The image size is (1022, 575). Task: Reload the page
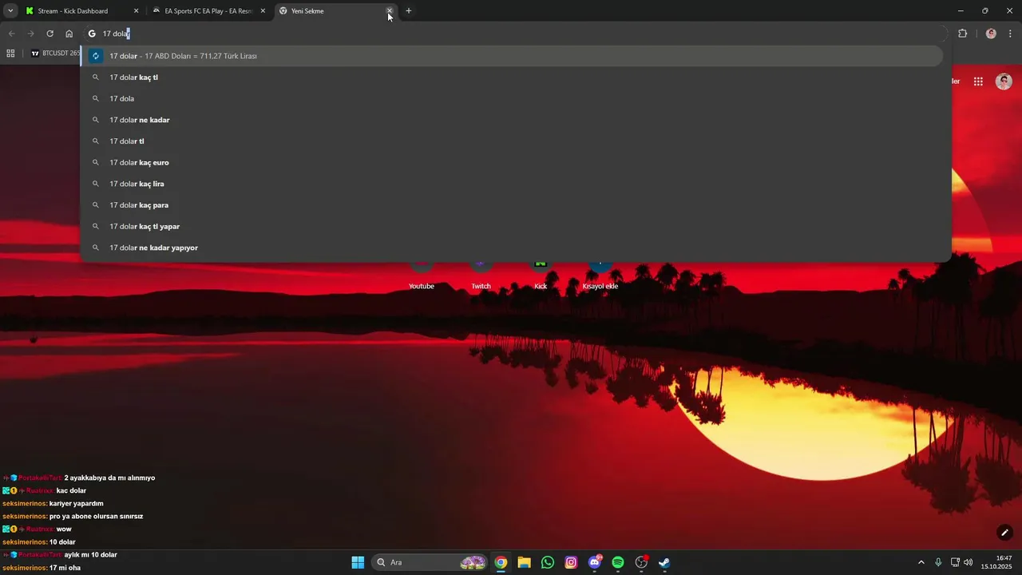click(x=50, y=34)
